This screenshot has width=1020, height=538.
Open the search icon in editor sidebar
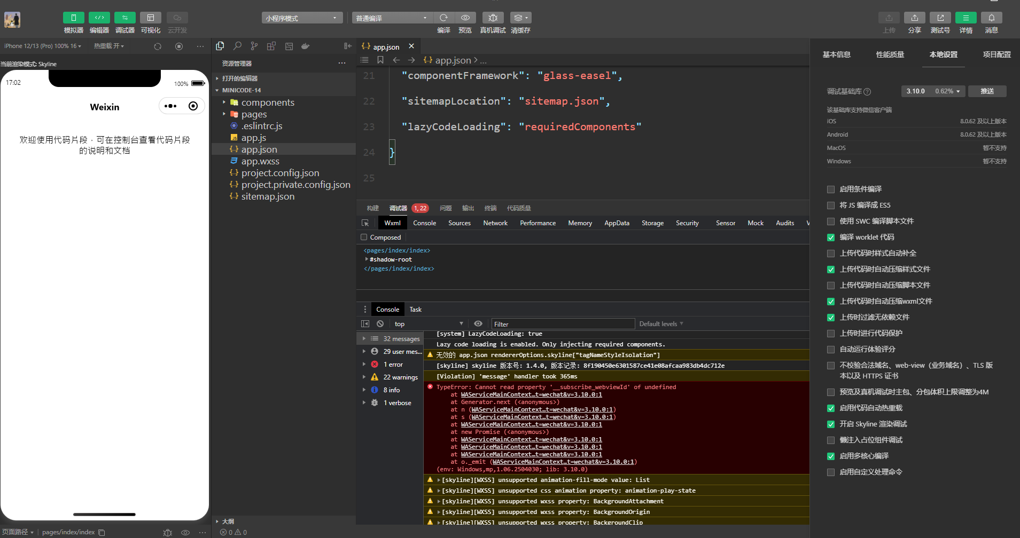[x=237, y=46]
